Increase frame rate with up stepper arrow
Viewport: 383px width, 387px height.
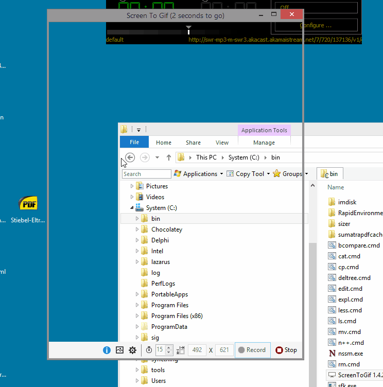(169, 347)
